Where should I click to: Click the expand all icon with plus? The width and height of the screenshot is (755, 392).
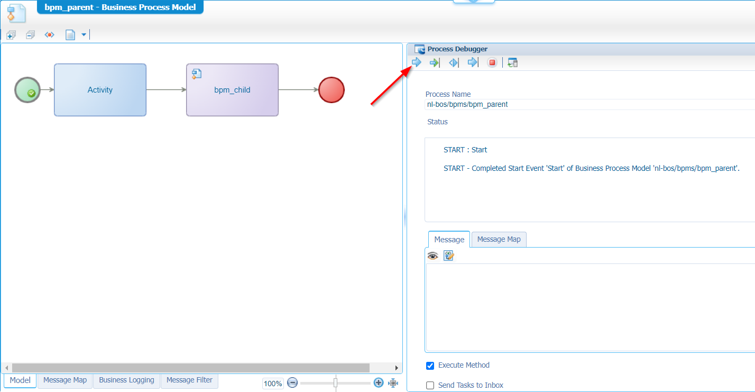[11, 35]
